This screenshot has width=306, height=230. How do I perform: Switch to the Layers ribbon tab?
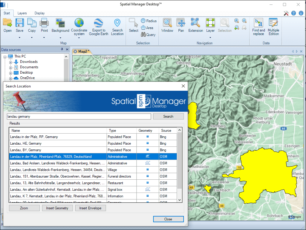coord(22,13)
